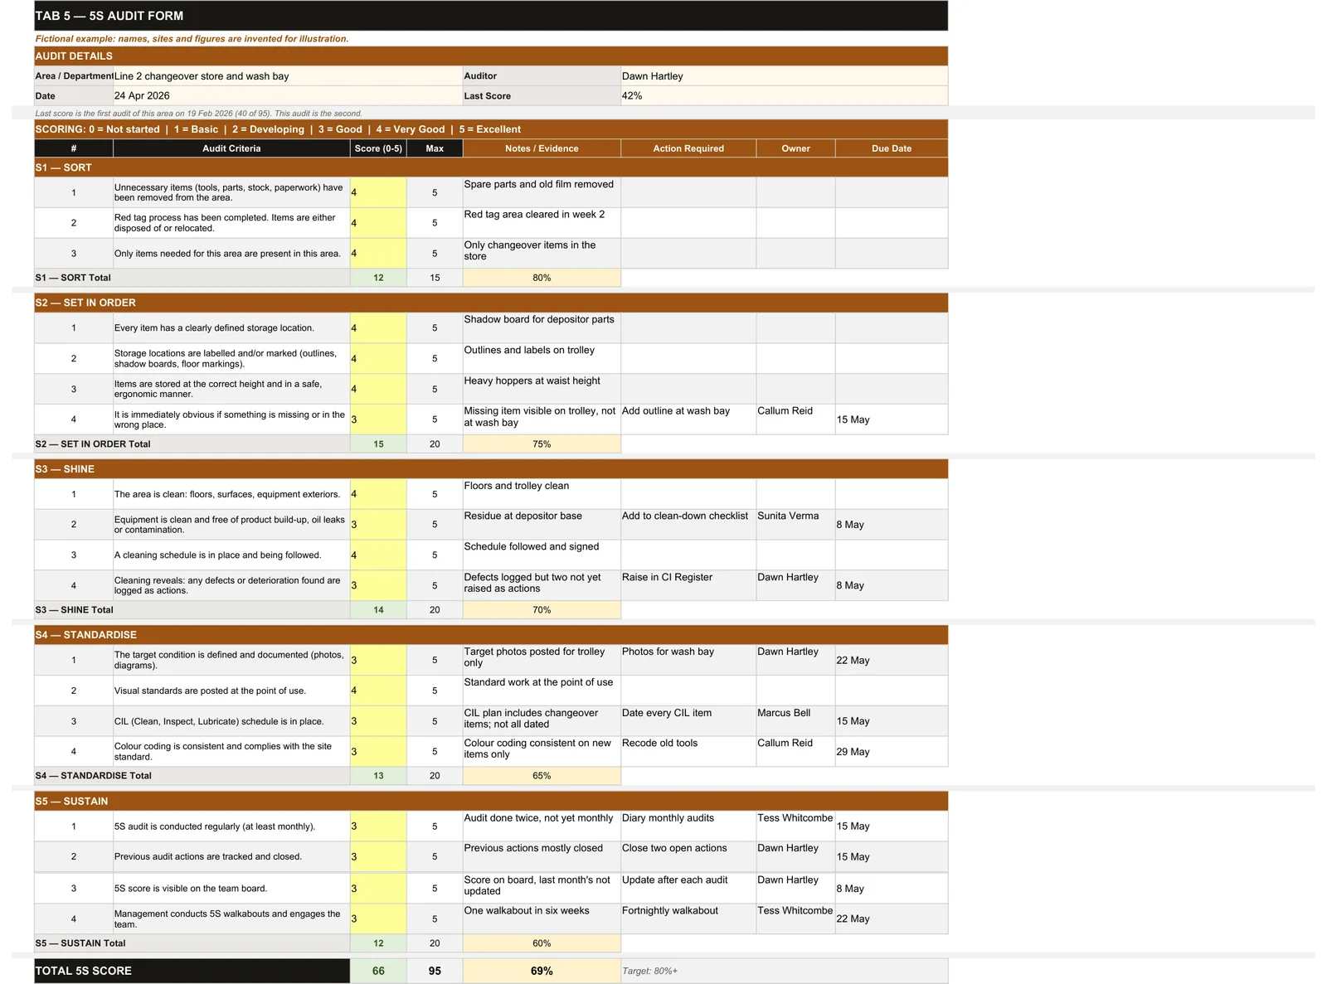Click the overall percentage '69%'

542,971
